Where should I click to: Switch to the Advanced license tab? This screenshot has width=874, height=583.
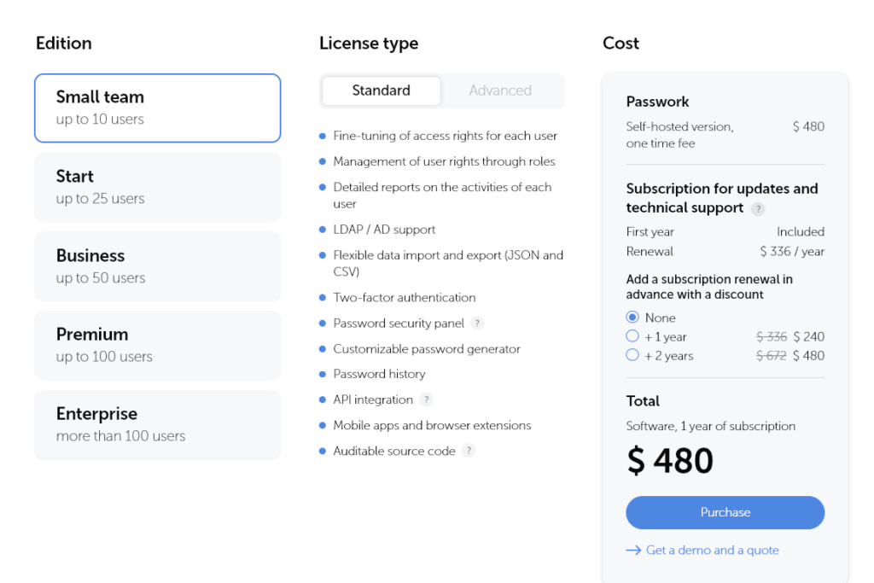coord(500,90)
